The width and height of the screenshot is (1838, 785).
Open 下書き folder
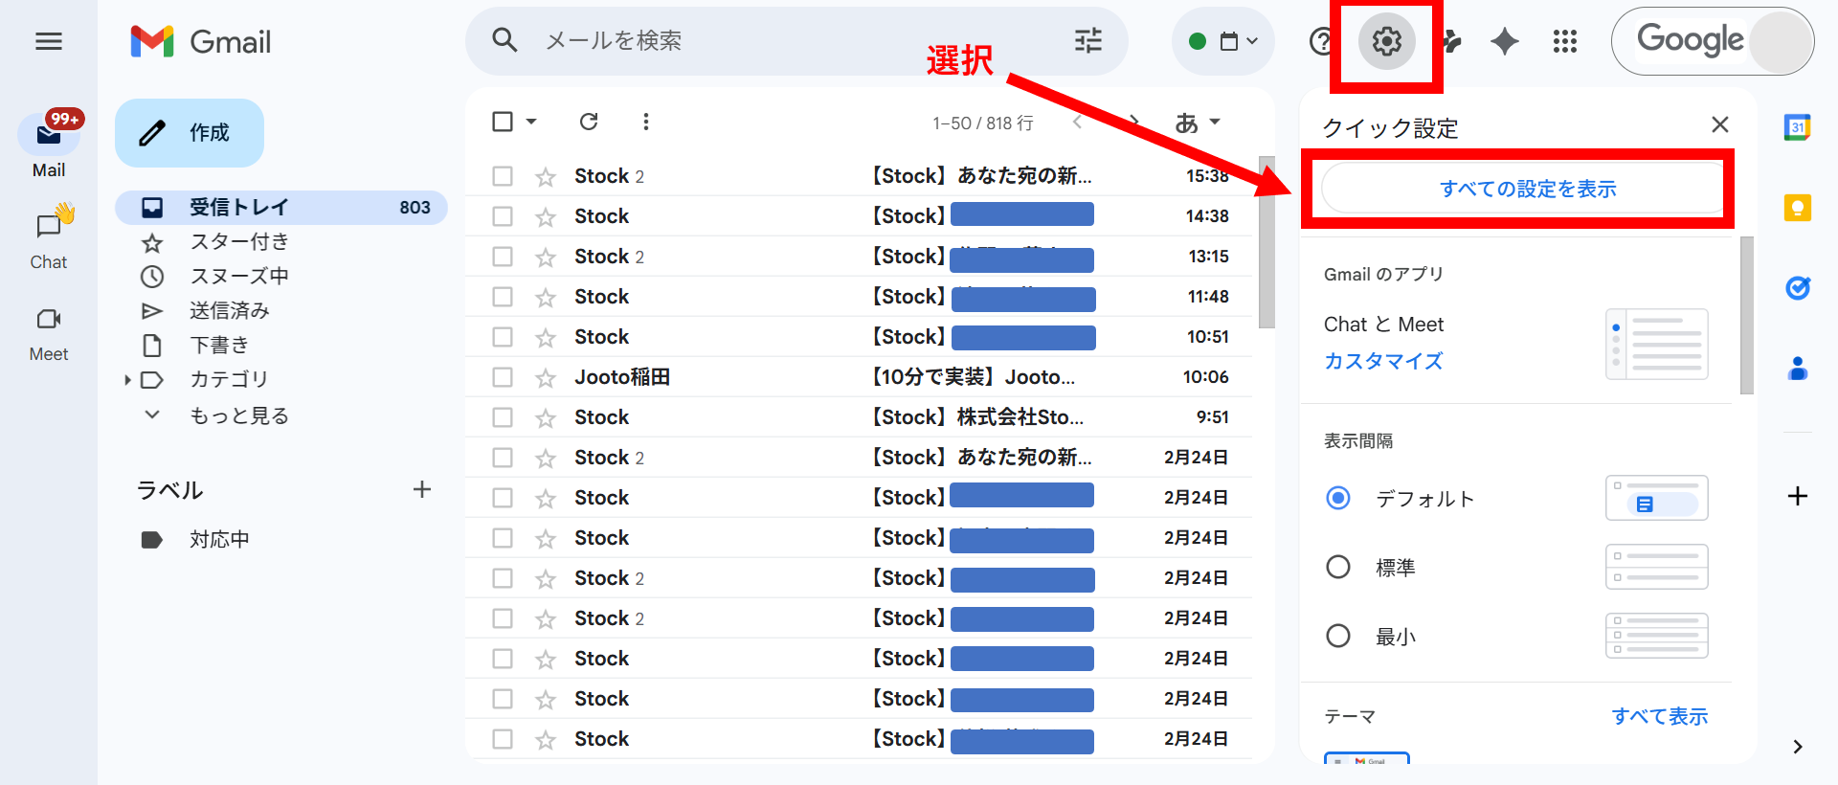coord(219,345)
